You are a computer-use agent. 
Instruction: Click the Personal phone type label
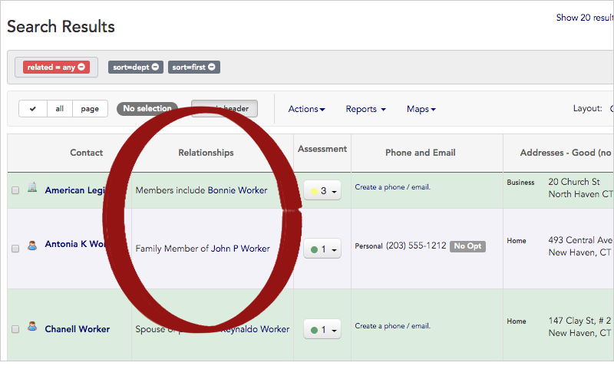[368, 246]
